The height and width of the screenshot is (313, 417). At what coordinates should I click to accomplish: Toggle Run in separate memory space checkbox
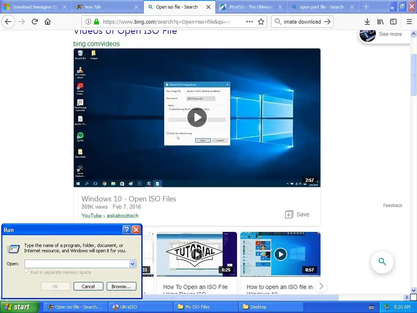[x=27, y=272]
